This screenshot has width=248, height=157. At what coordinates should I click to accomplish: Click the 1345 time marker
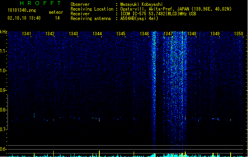(121, 34)
